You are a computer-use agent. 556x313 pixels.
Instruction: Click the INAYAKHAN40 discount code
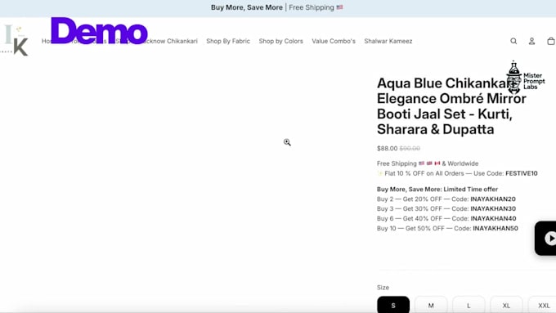(493, 219)
